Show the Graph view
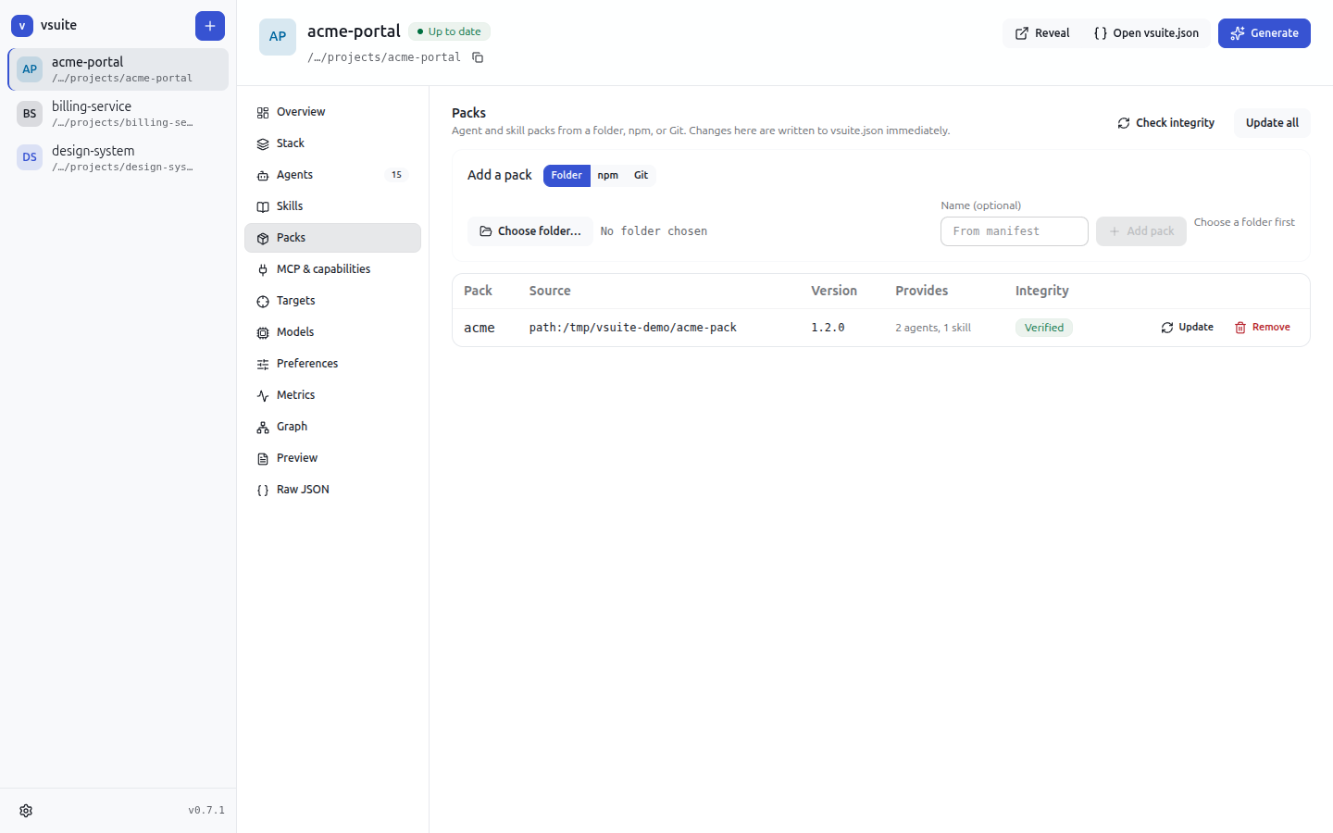 click(x=332, y=427)
